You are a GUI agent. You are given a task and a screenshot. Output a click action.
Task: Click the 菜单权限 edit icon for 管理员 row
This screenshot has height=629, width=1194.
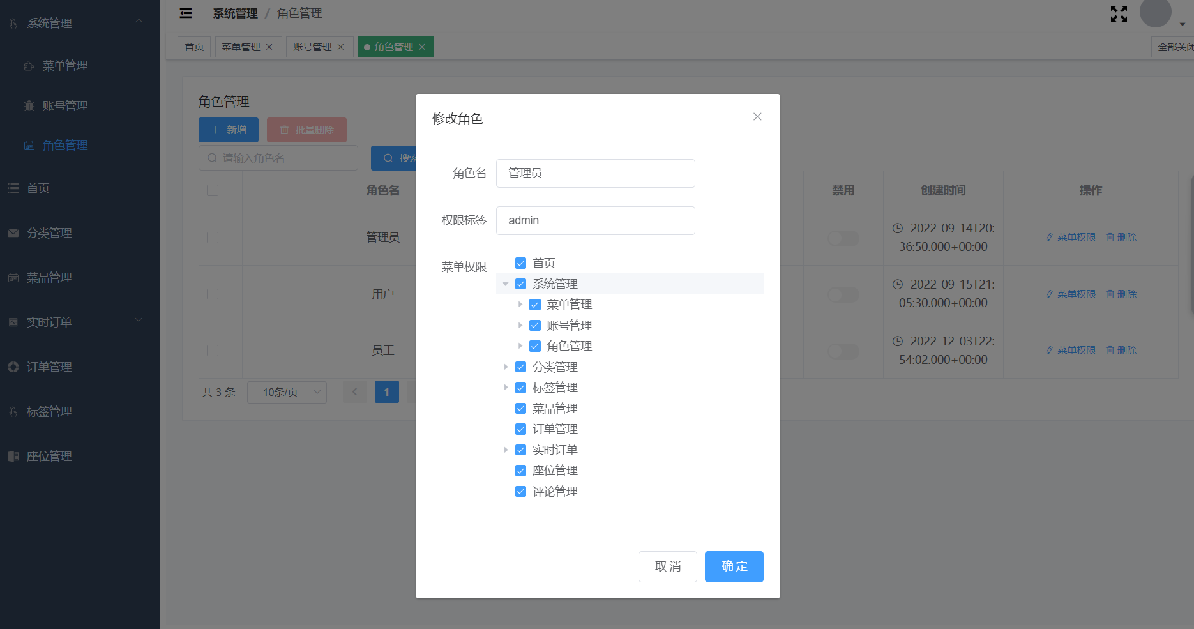tap(1050, 238)
